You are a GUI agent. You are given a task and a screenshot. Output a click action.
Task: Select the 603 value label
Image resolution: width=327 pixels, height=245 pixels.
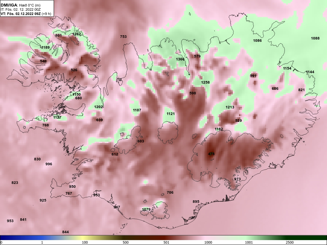click(141, 141)
